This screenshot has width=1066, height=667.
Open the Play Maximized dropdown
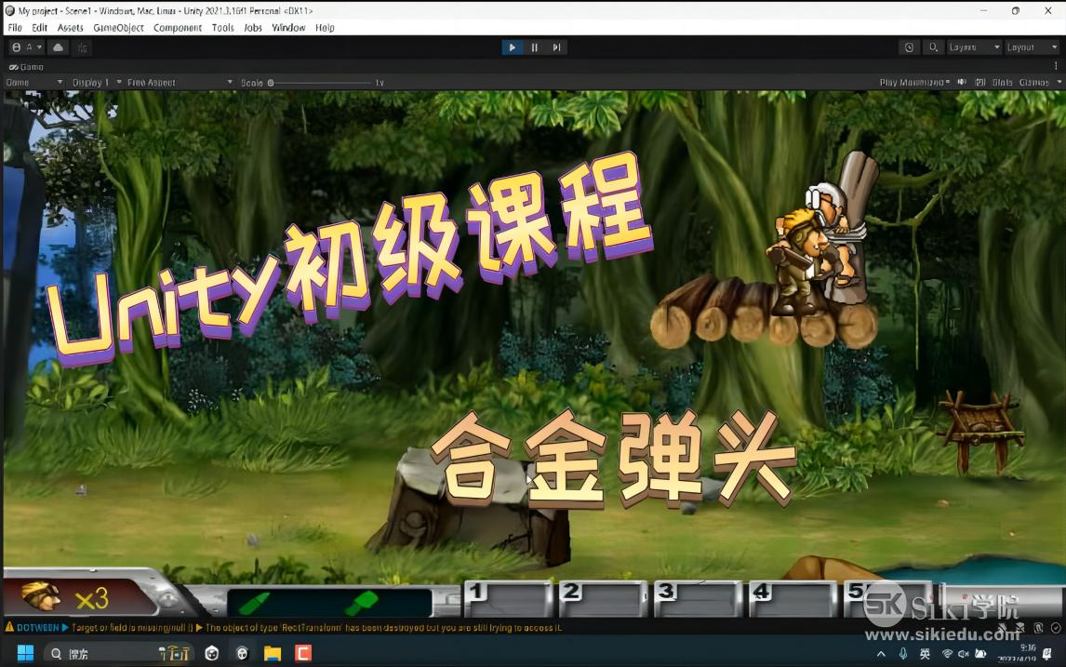point(914,82)
